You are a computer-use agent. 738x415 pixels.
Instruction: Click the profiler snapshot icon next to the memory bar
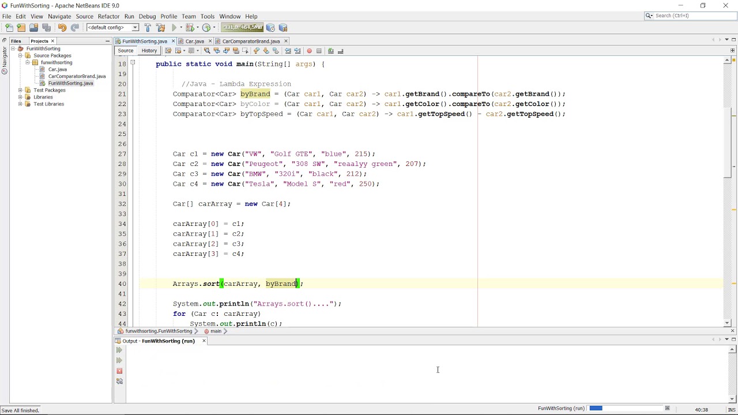pos(270,27)
